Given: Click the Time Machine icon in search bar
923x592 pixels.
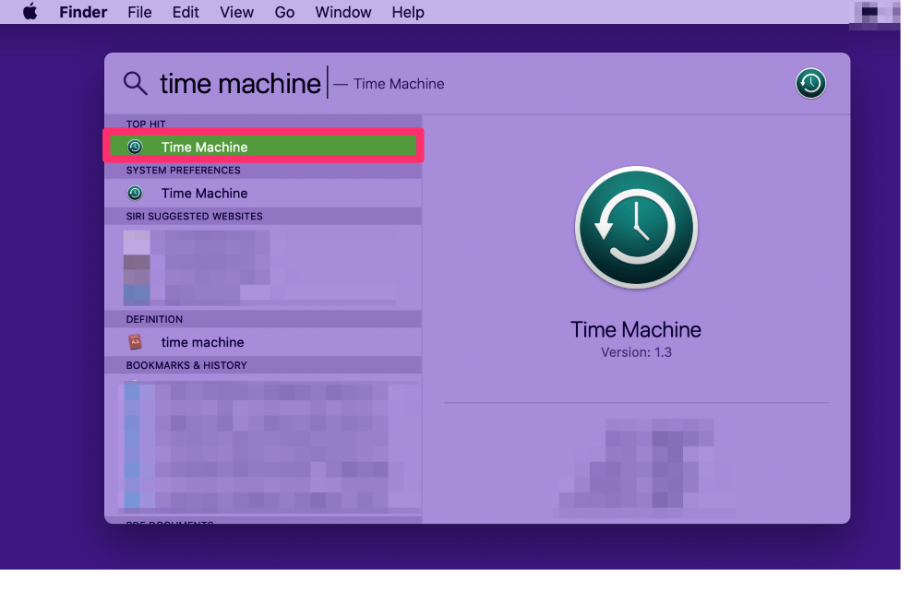Looking at the screenshot, I should click(810, 84).
